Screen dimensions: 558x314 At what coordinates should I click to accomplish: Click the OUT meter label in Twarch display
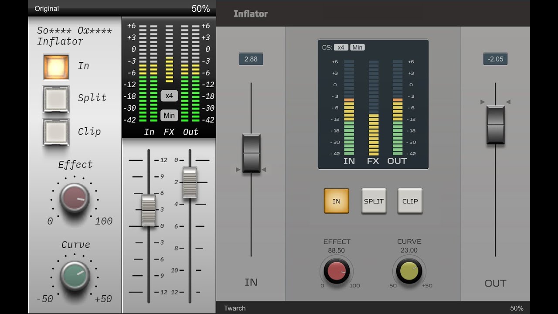coord(397,161)
